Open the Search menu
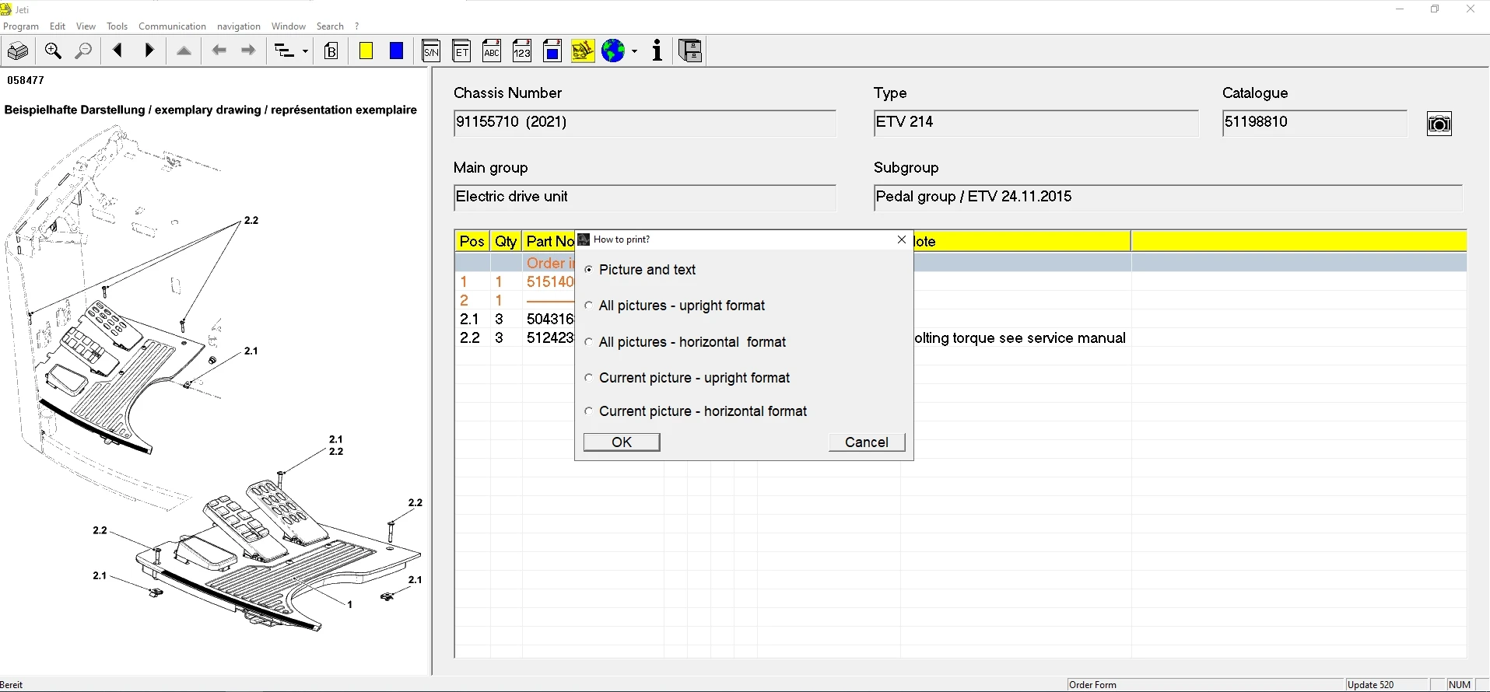The height and width of the screenshot is (692, 1490). point(330,26)
